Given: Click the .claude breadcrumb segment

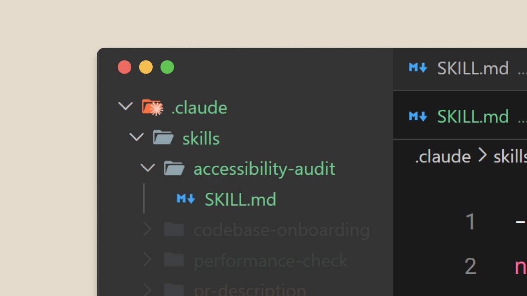Looking at the screenshot, I should (x=443, y=157).
